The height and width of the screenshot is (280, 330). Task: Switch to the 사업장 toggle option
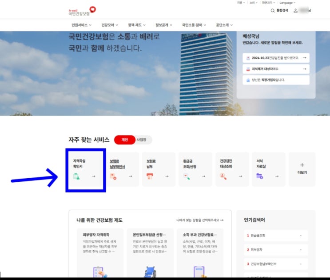[141, 140]
